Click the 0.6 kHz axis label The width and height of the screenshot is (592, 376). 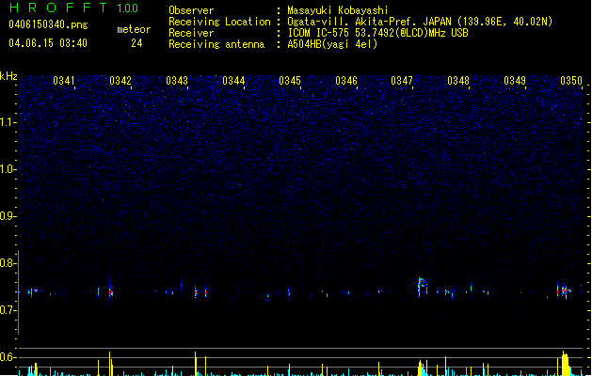coord(8,357)
